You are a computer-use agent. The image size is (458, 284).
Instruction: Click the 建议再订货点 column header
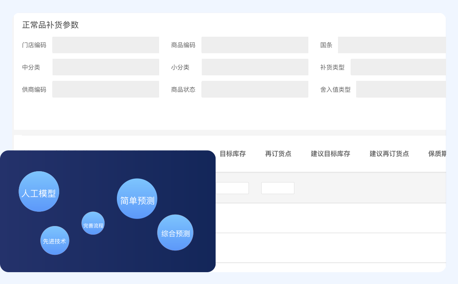click(389, 154)
